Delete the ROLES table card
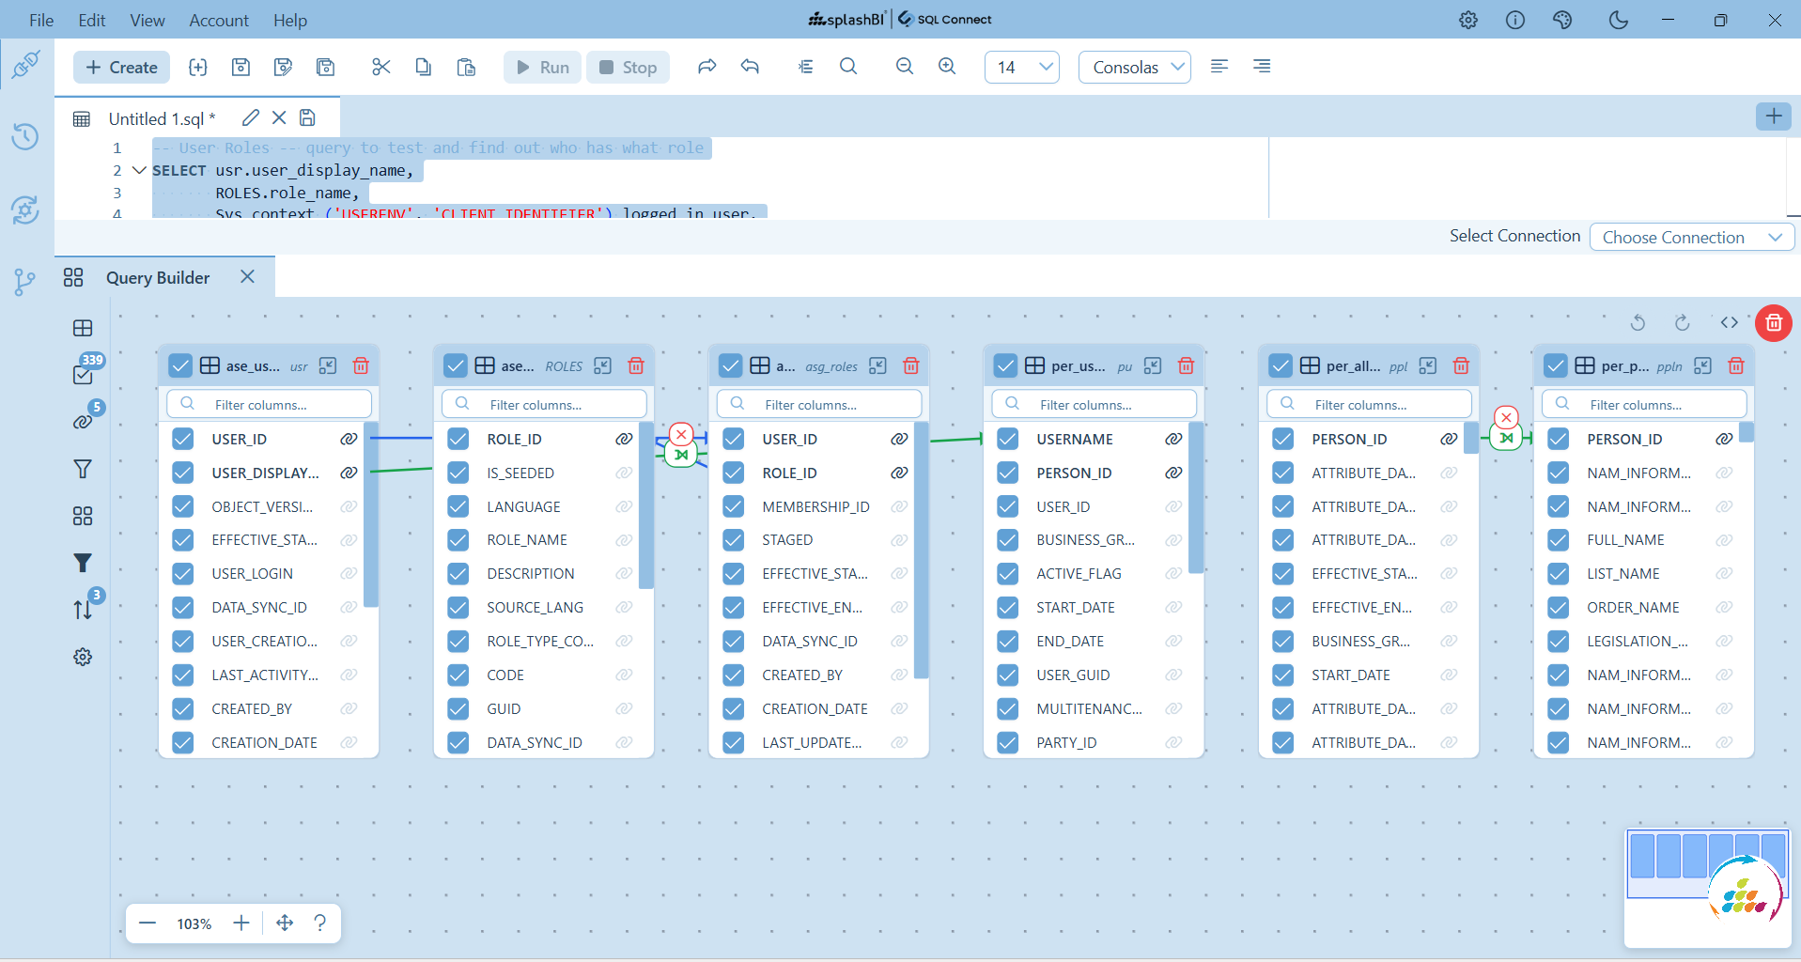 coord(636,365)
